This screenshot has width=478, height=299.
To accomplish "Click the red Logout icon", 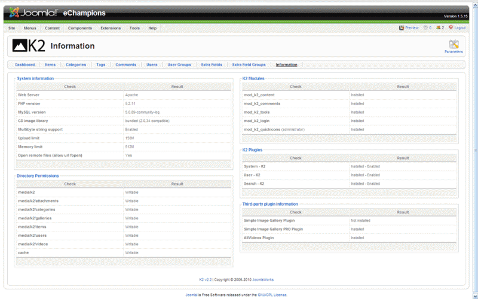I will (451, 28).
